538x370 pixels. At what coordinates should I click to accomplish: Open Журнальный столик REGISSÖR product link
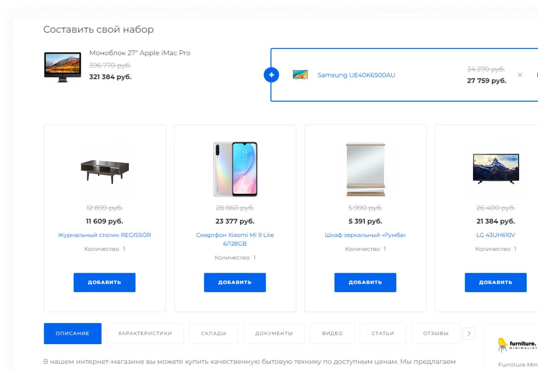(104, 235)
